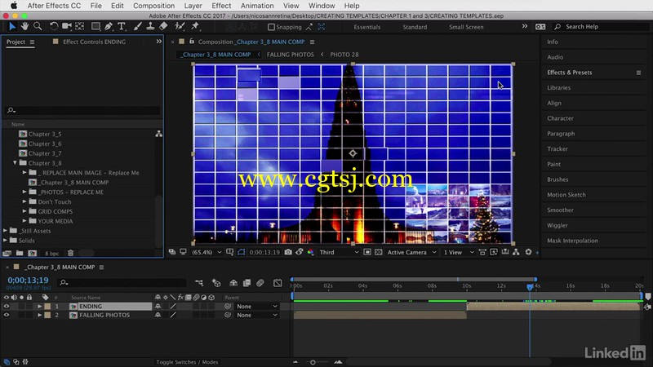The width and height of the screenshot is (653, 367).
Task: Toggle Frame Blending for timeline
Action: click(x=247, y=283)
